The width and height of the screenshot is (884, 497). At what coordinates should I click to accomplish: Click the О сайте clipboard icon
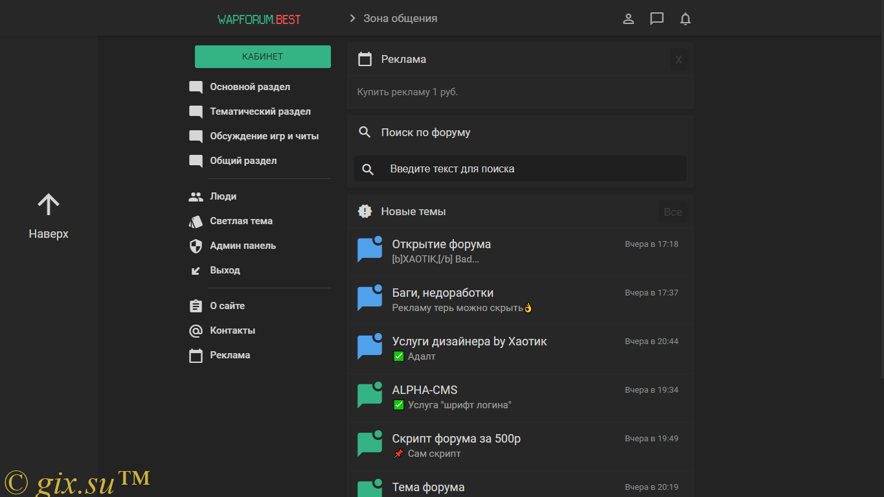pyautogui.click(x=196, y=306)
